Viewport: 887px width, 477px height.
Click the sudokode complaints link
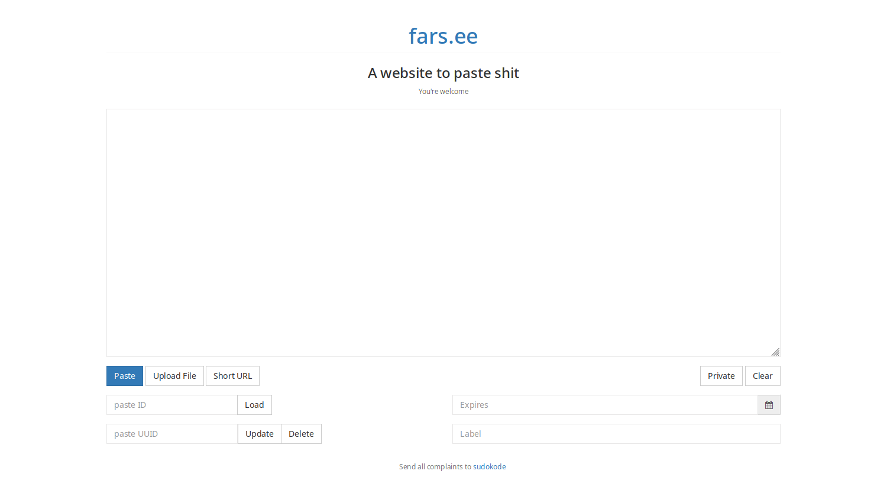click(x=490, y=466)
